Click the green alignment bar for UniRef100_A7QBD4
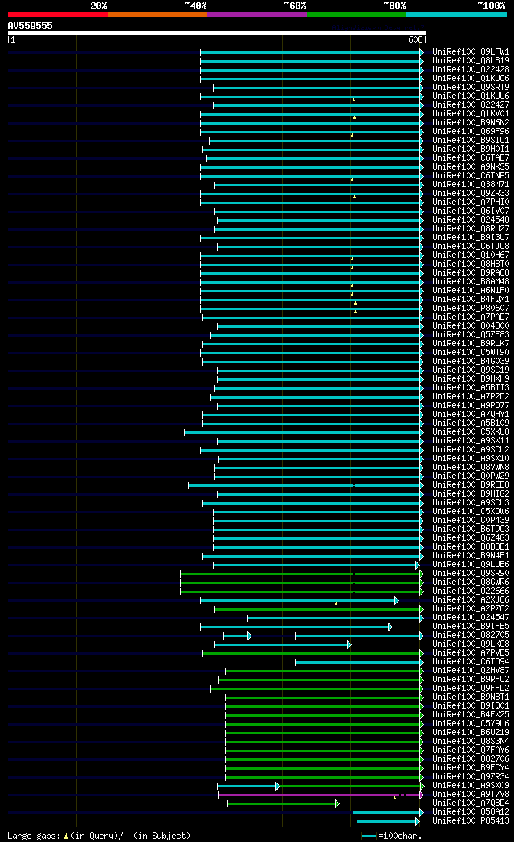Image resolution: width=514 pixels, height=842 pixels. pyautogui.click(x=284, y=804)
